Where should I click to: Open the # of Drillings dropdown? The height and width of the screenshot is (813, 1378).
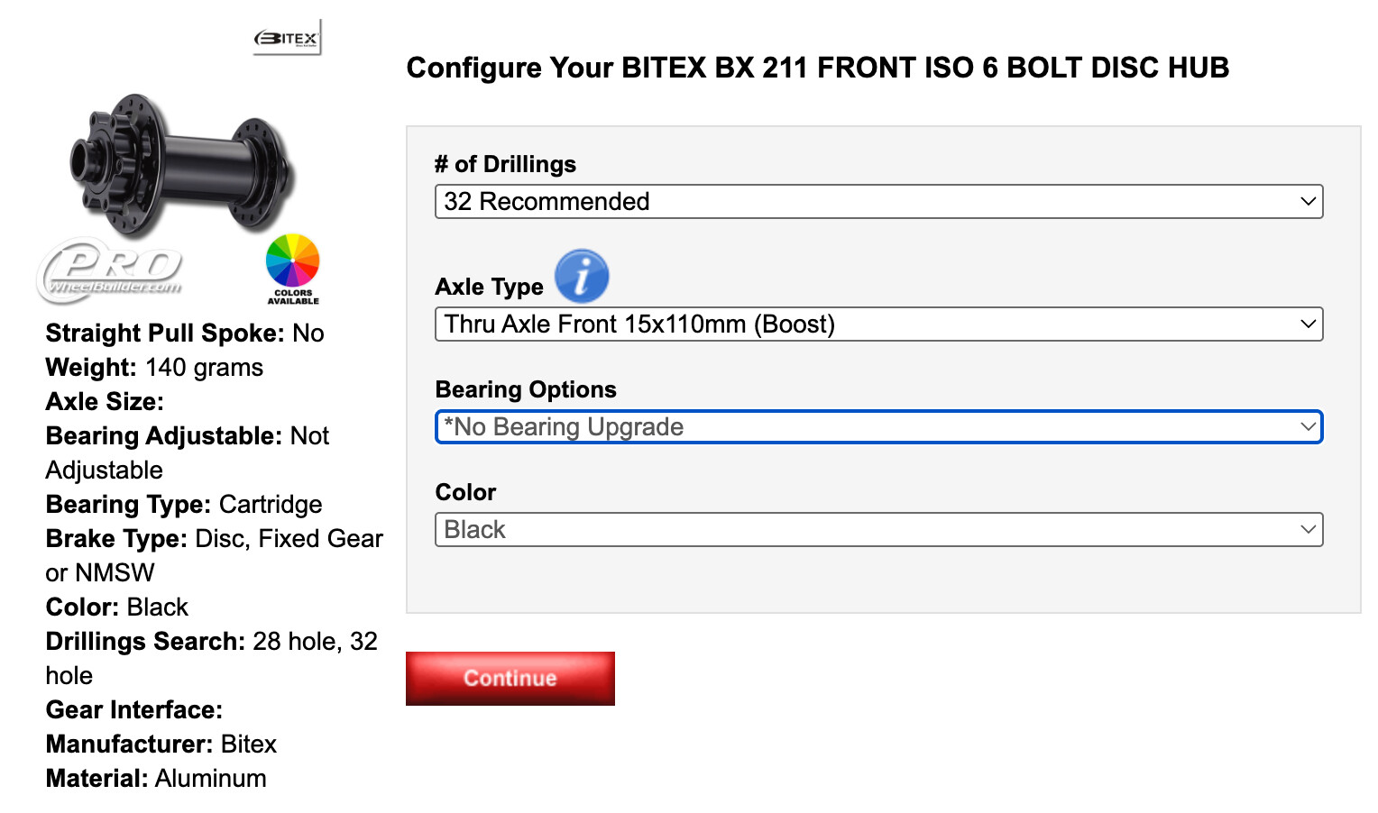pyautogui.click(x=878, y=202)
